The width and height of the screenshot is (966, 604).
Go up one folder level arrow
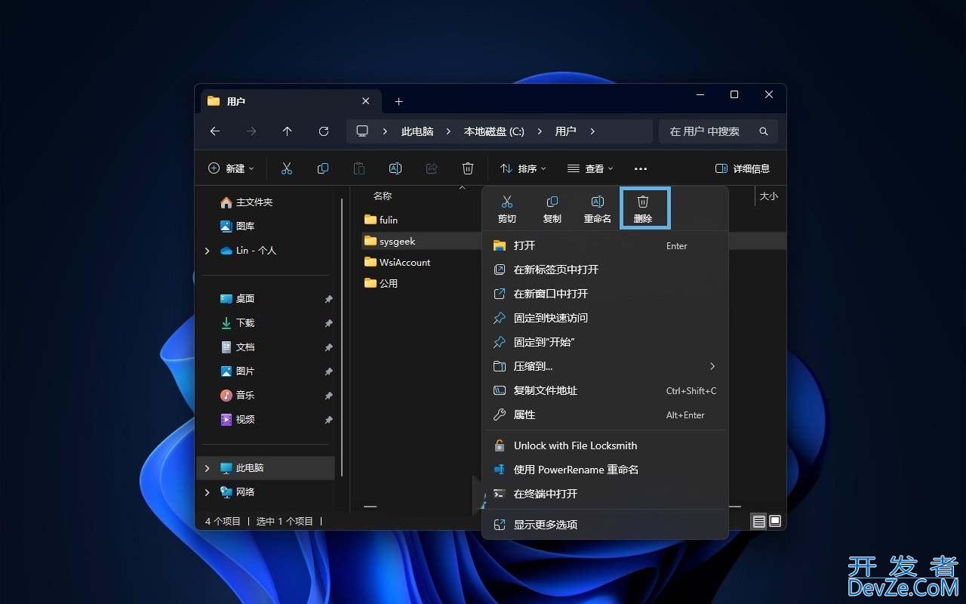pyautogui.click(x=288, y=131)
